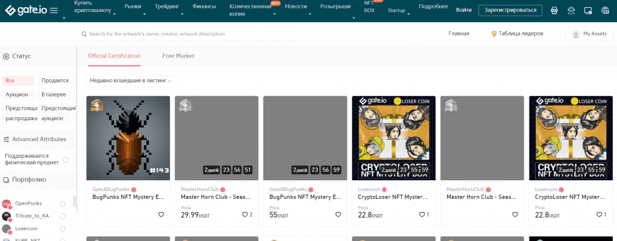This screenshot has width=617, height=241.
Task: Click the gold badge on bug #143 image
Action: [x=97, y=106]
